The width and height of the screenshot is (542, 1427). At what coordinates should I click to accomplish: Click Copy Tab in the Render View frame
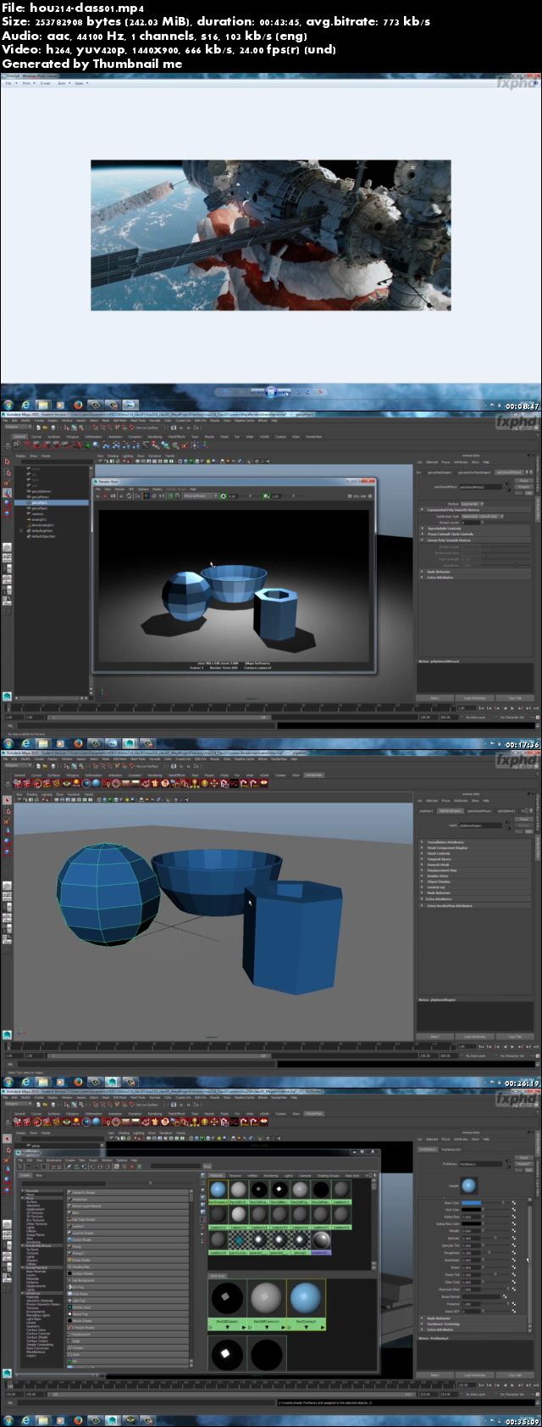coord(514,698)
